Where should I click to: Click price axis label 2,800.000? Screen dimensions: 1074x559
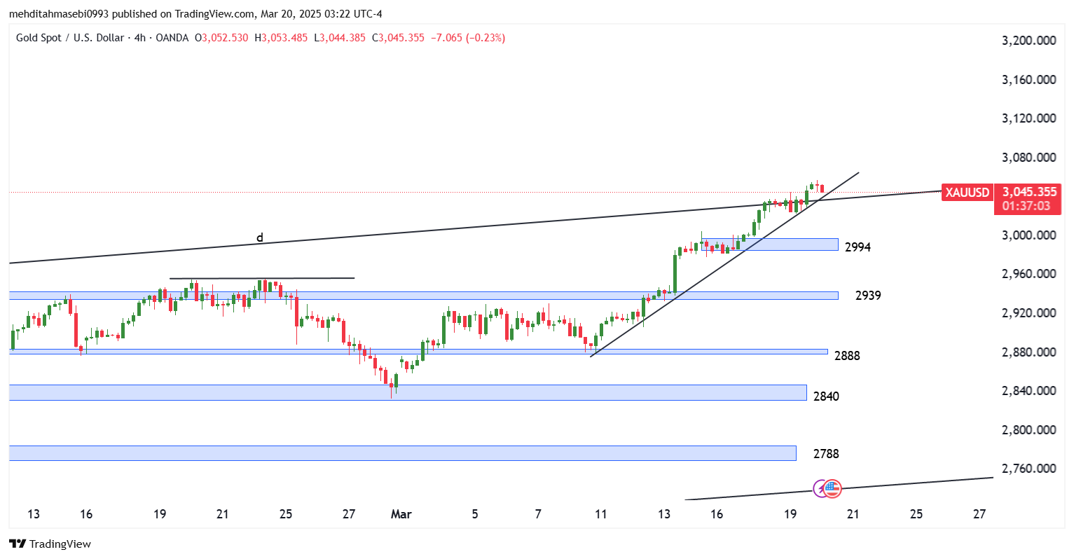[1029, 430]
